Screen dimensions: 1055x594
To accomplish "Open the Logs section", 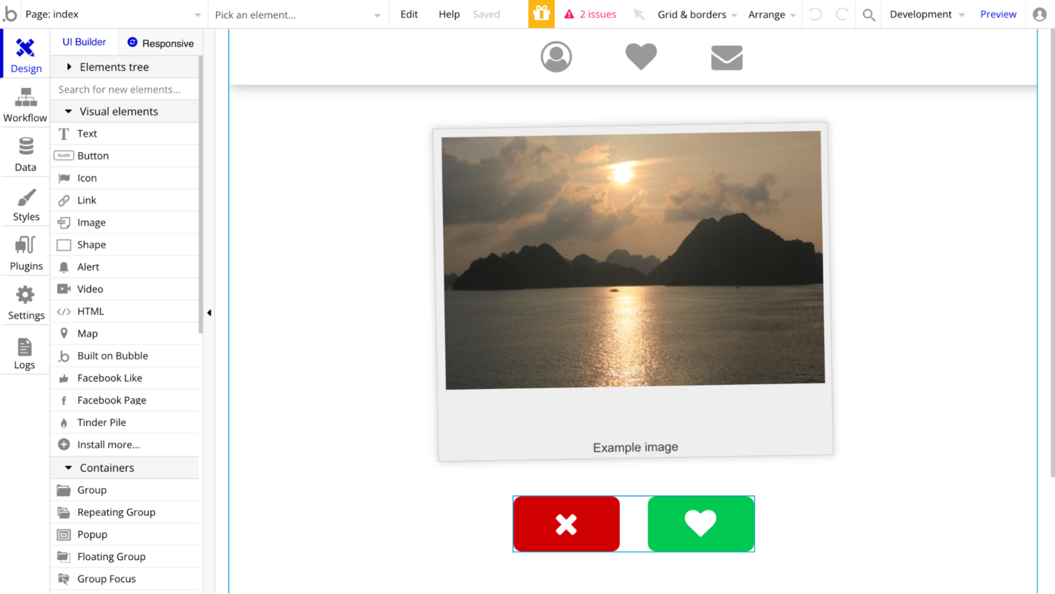I will coord(26,353).
